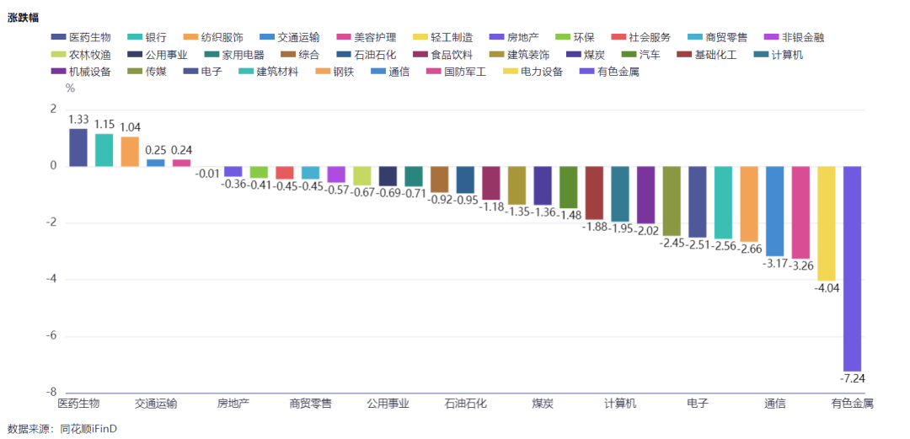The width and height of the screenshot is (910, 439).
Task: Click the -4.04 yellow 电力设备 bar
Action: [827, 223]
